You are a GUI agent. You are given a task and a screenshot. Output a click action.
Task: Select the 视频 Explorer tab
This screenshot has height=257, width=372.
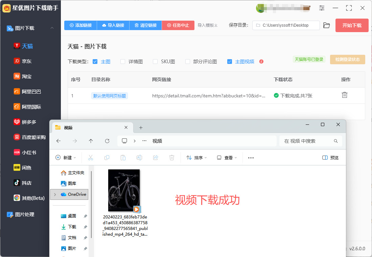93,127
